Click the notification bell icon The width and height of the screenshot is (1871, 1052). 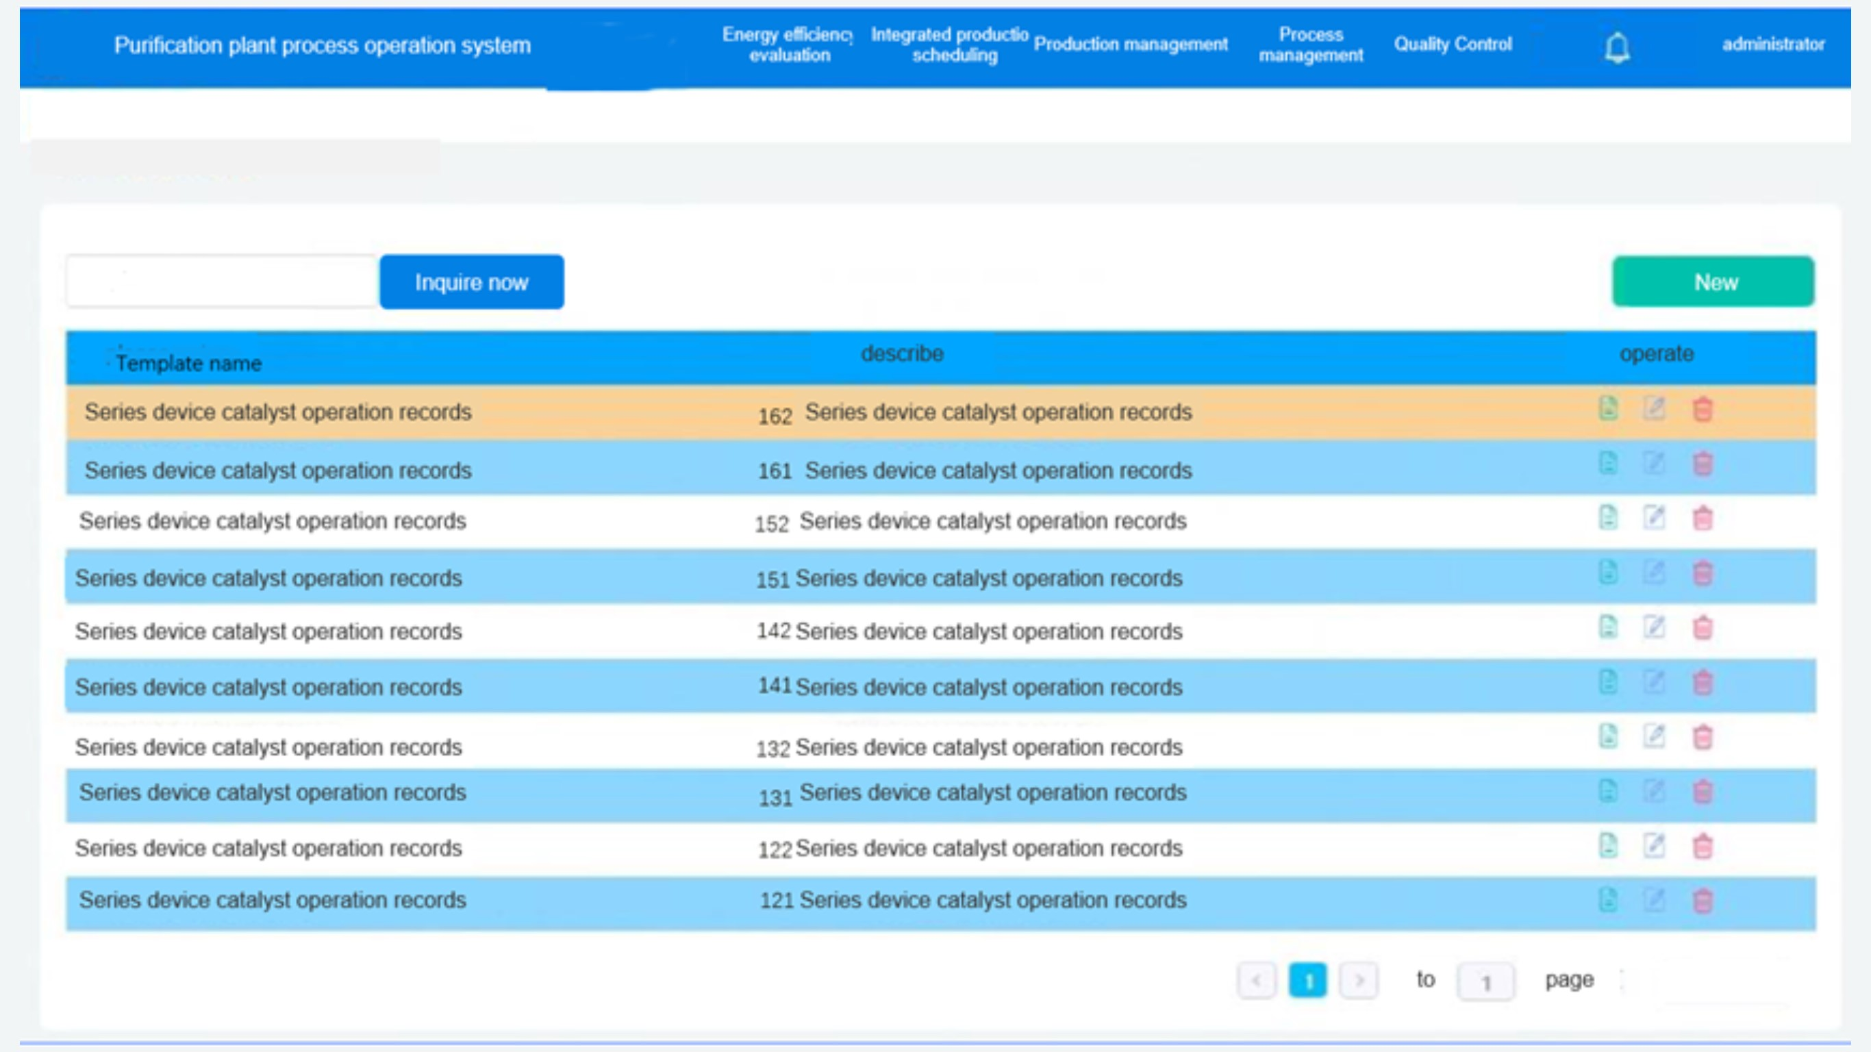(x=1617, y=47)
